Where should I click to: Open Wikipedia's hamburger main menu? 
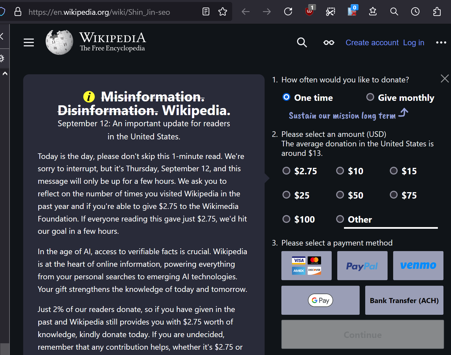point(29,42)
